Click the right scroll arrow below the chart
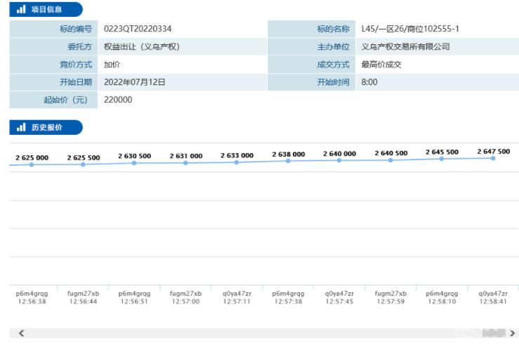Image resolution: width=519 pixels, height=345 pixels. [512, 333]
